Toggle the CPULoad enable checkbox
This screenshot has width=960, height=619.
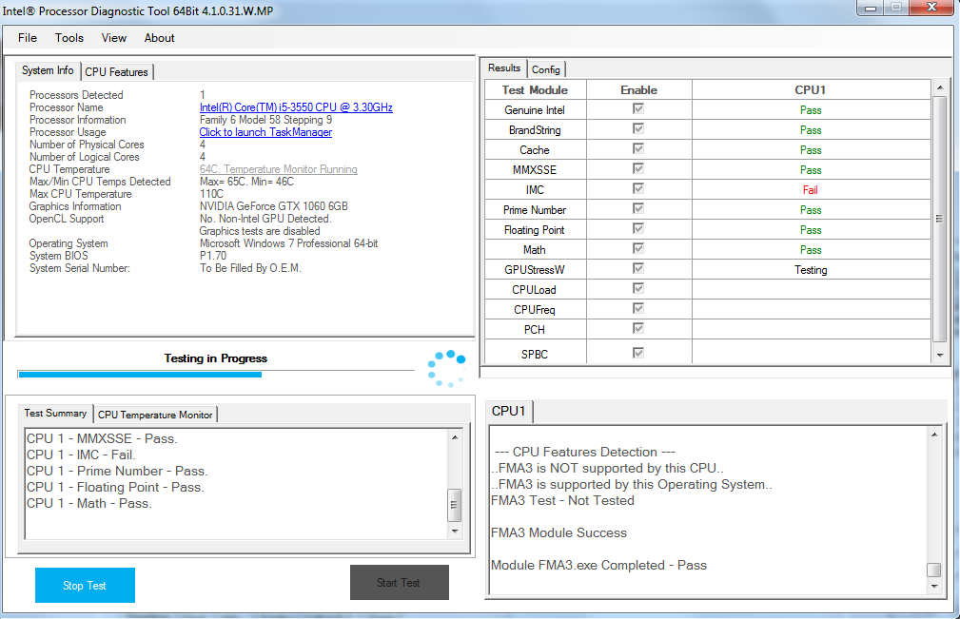coord(638,288)
